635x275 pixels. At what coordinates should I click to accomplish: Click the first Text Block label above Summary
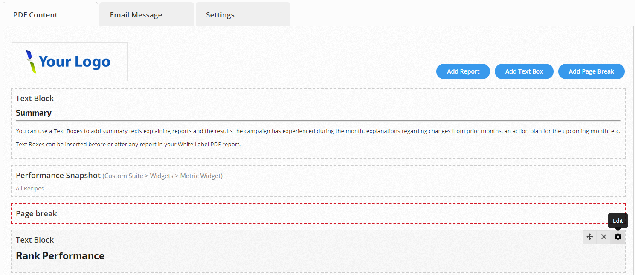tap(35, 98)
